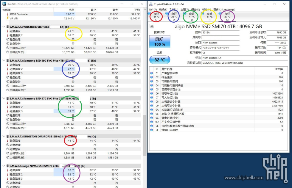Screen dimensions: 292x188
Task: Click the 最大 column header in HWiNFO
Action: [x=108, y=10]
